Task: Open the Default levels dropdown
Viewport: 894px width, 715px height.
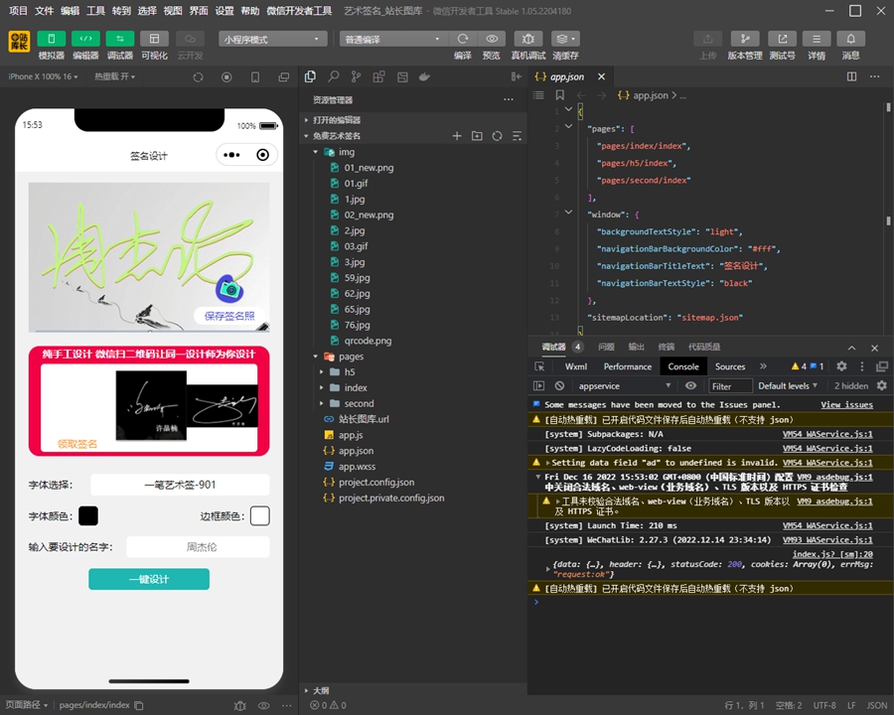Action: [x=787, y=385]
